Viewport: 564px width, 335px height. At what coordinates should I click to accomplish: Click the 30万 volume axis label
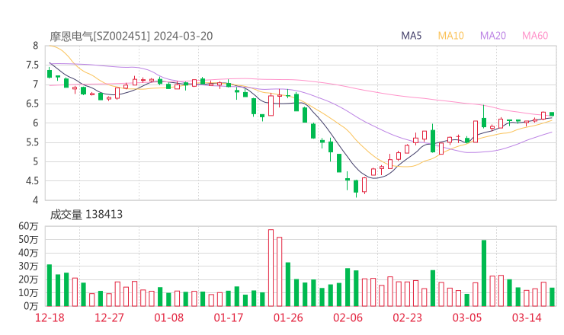point(28,266)
